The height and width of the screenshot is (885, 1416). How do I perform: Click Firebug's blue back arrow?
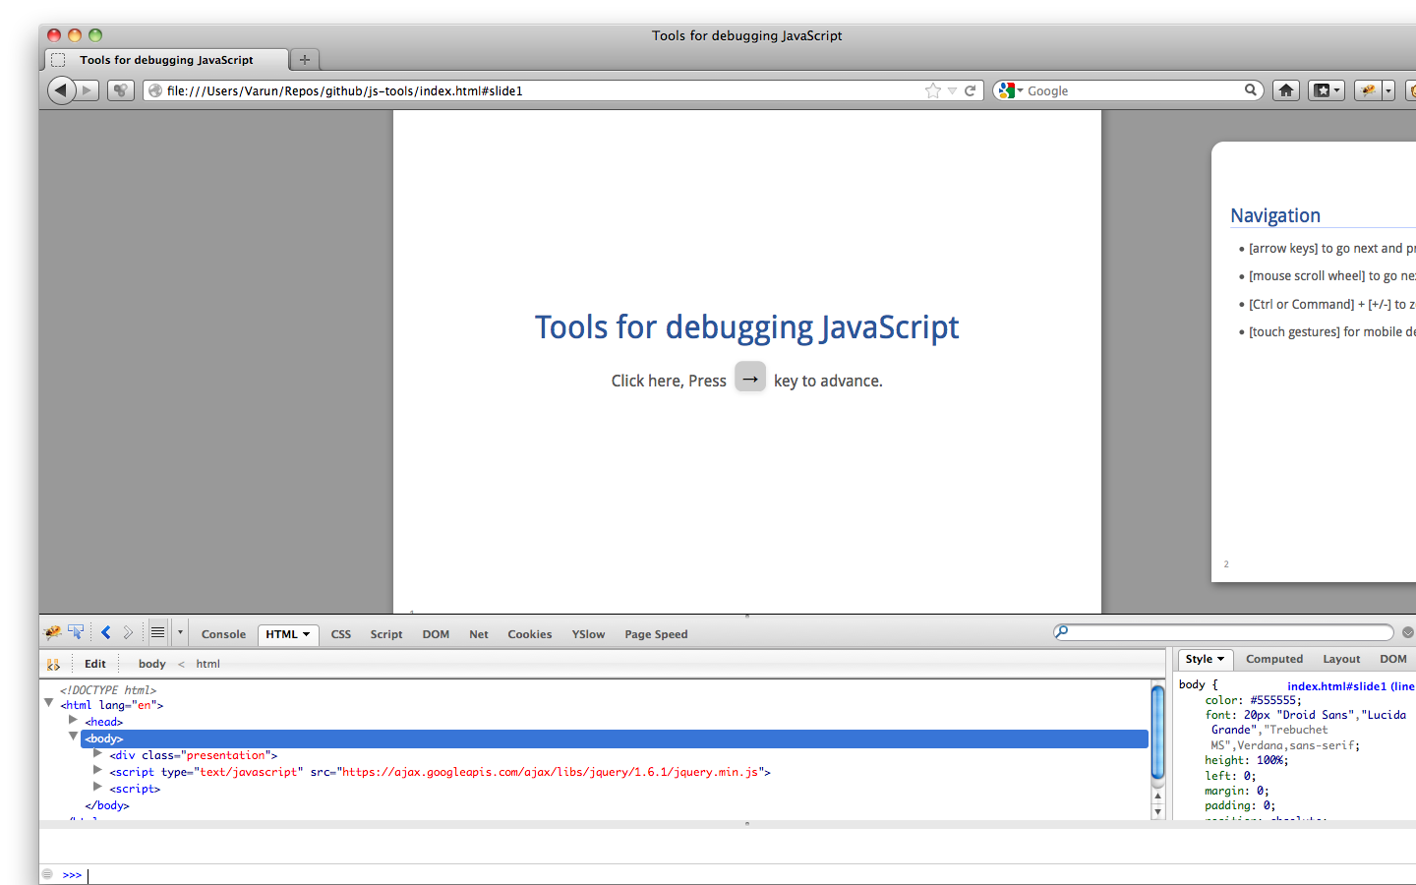click(105, 633)
